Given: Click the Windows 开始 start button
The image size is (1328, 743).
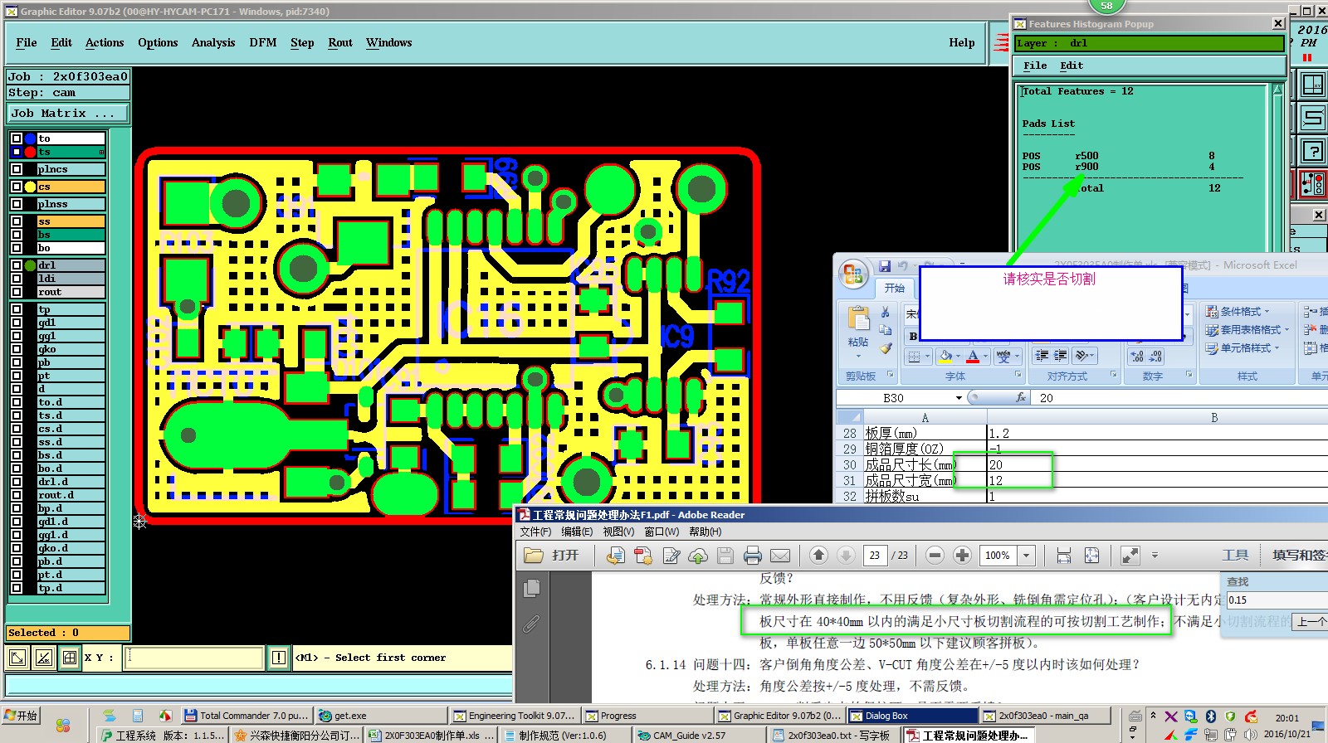Looking at the screenshot, I should (x=21, y=716).
